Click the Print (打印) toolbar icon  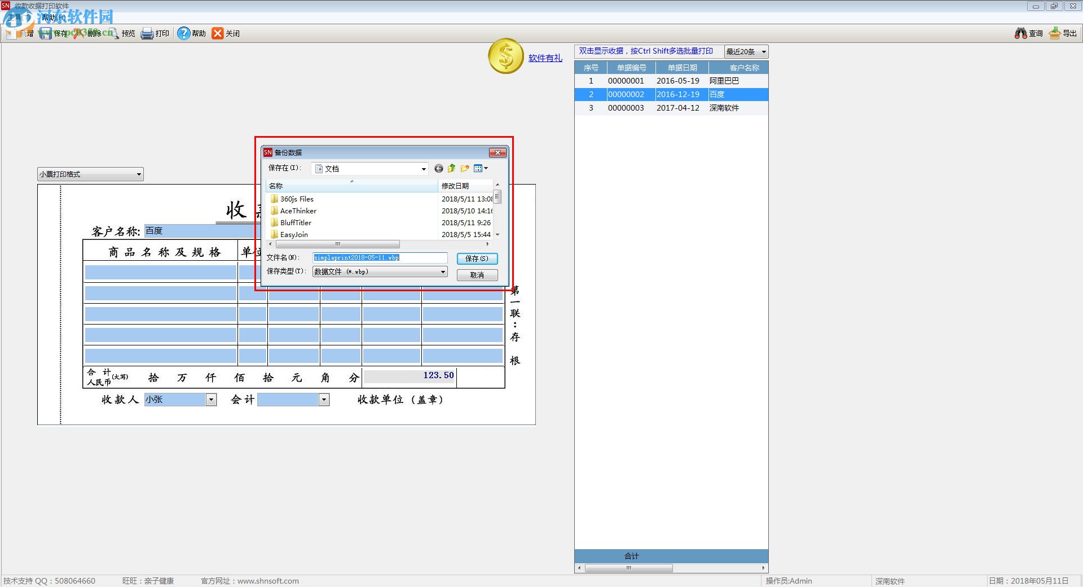(147, 34)
